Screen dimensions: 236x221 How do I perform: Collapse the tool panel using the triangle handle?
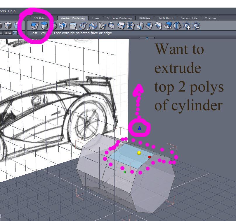click(x=147, y=38)
